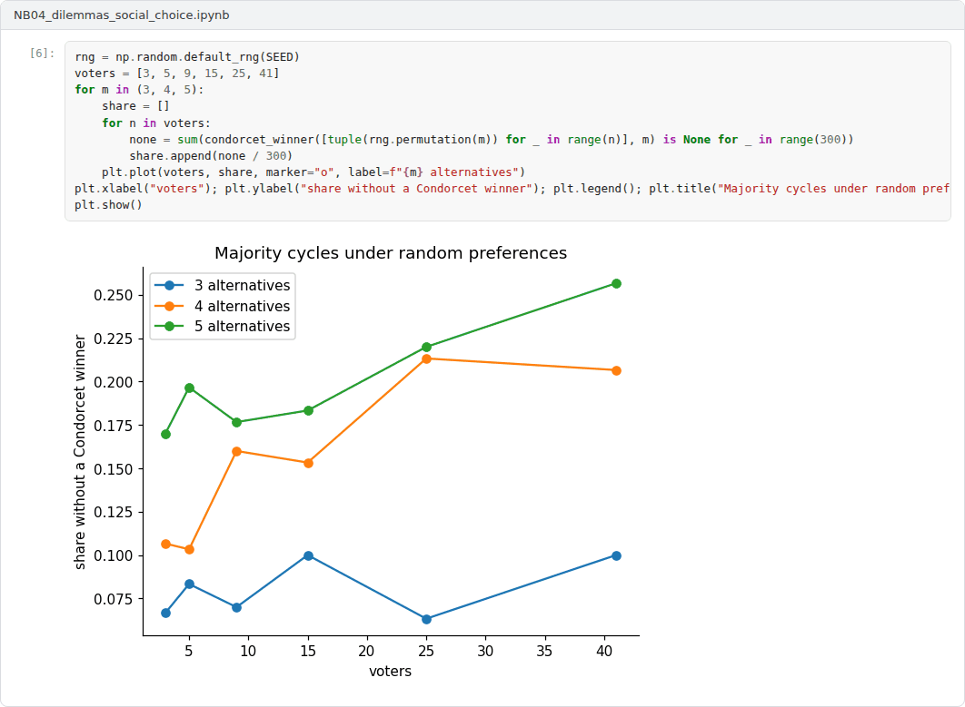Click the plot title 'Majority cycles under random preferences'
The image size is (965, 707).
point(391,253)
